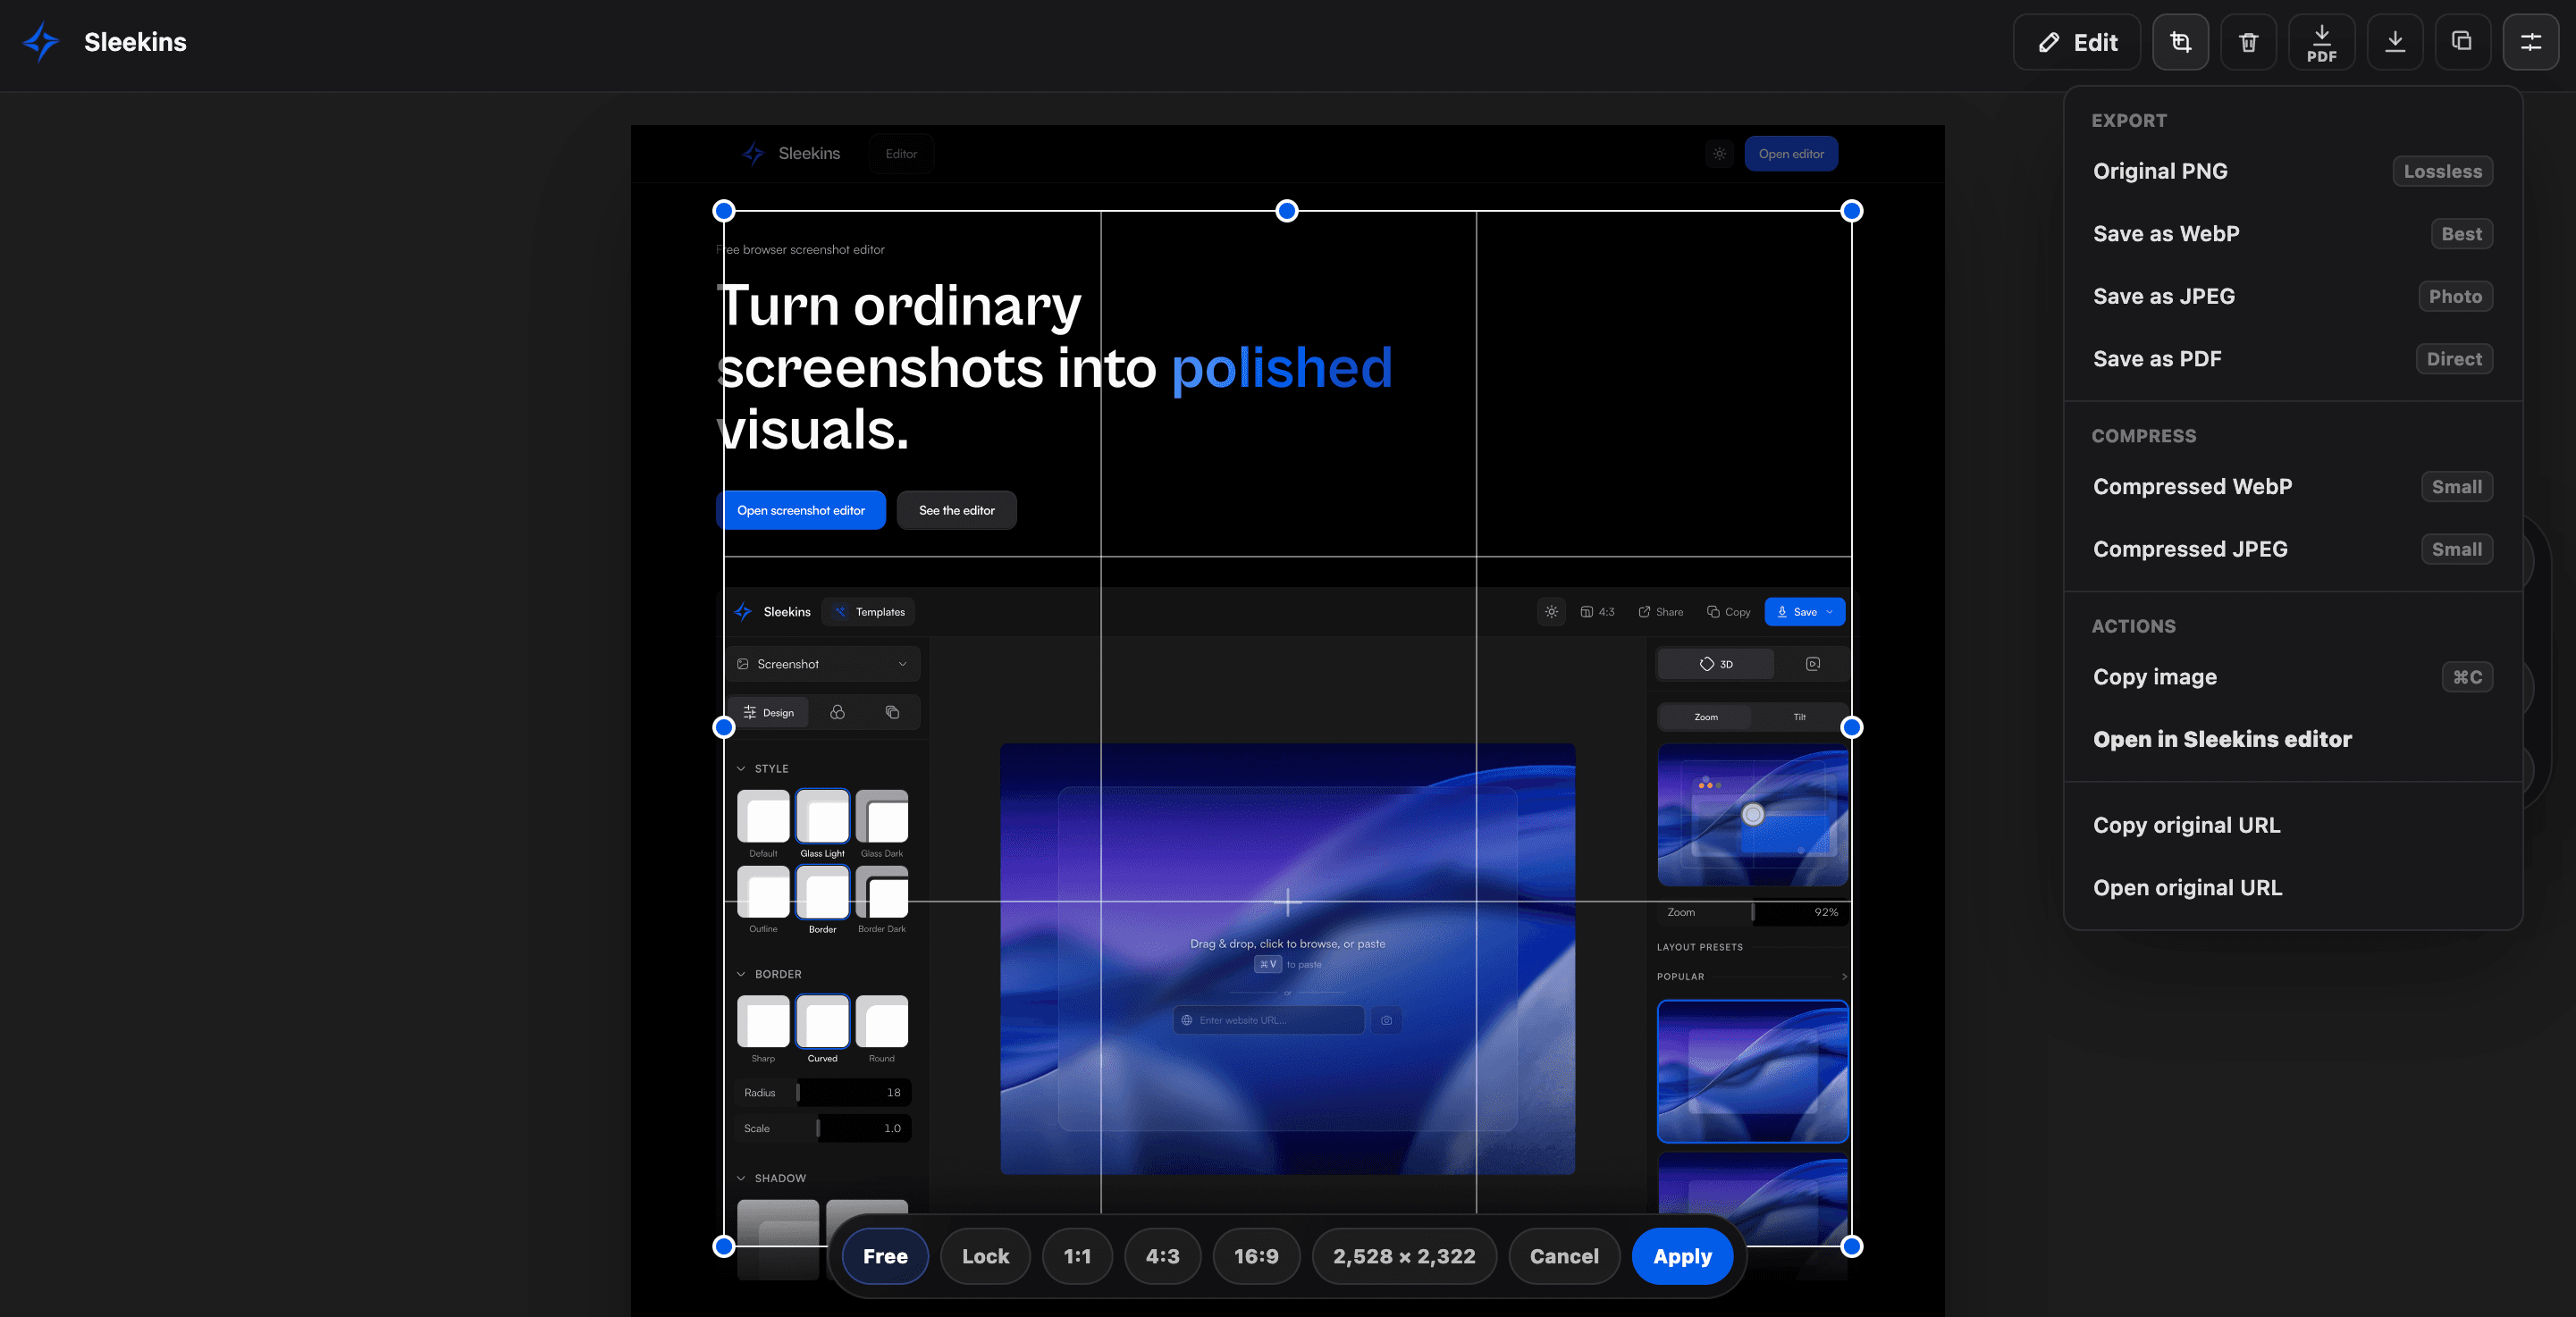The height and width of the screenshot is (1317, 2576).
Task: Open the Edit button with pencil icon
Action: click(x=2076, y=42)
